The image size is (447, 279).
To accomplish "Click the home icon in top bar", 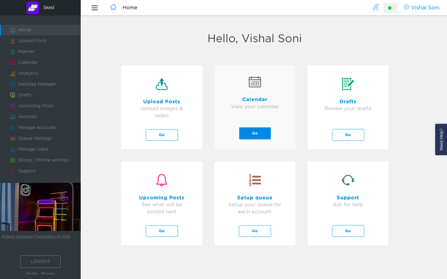I will [113, 7].
